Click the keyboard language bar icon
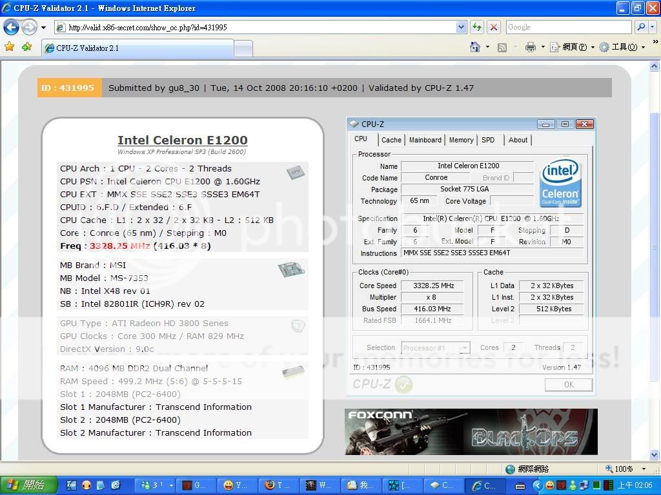661x495 pixels. [x=521, y=486]
